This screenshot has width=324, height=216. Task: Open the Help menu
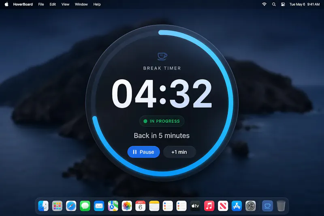tap(97, 4)
